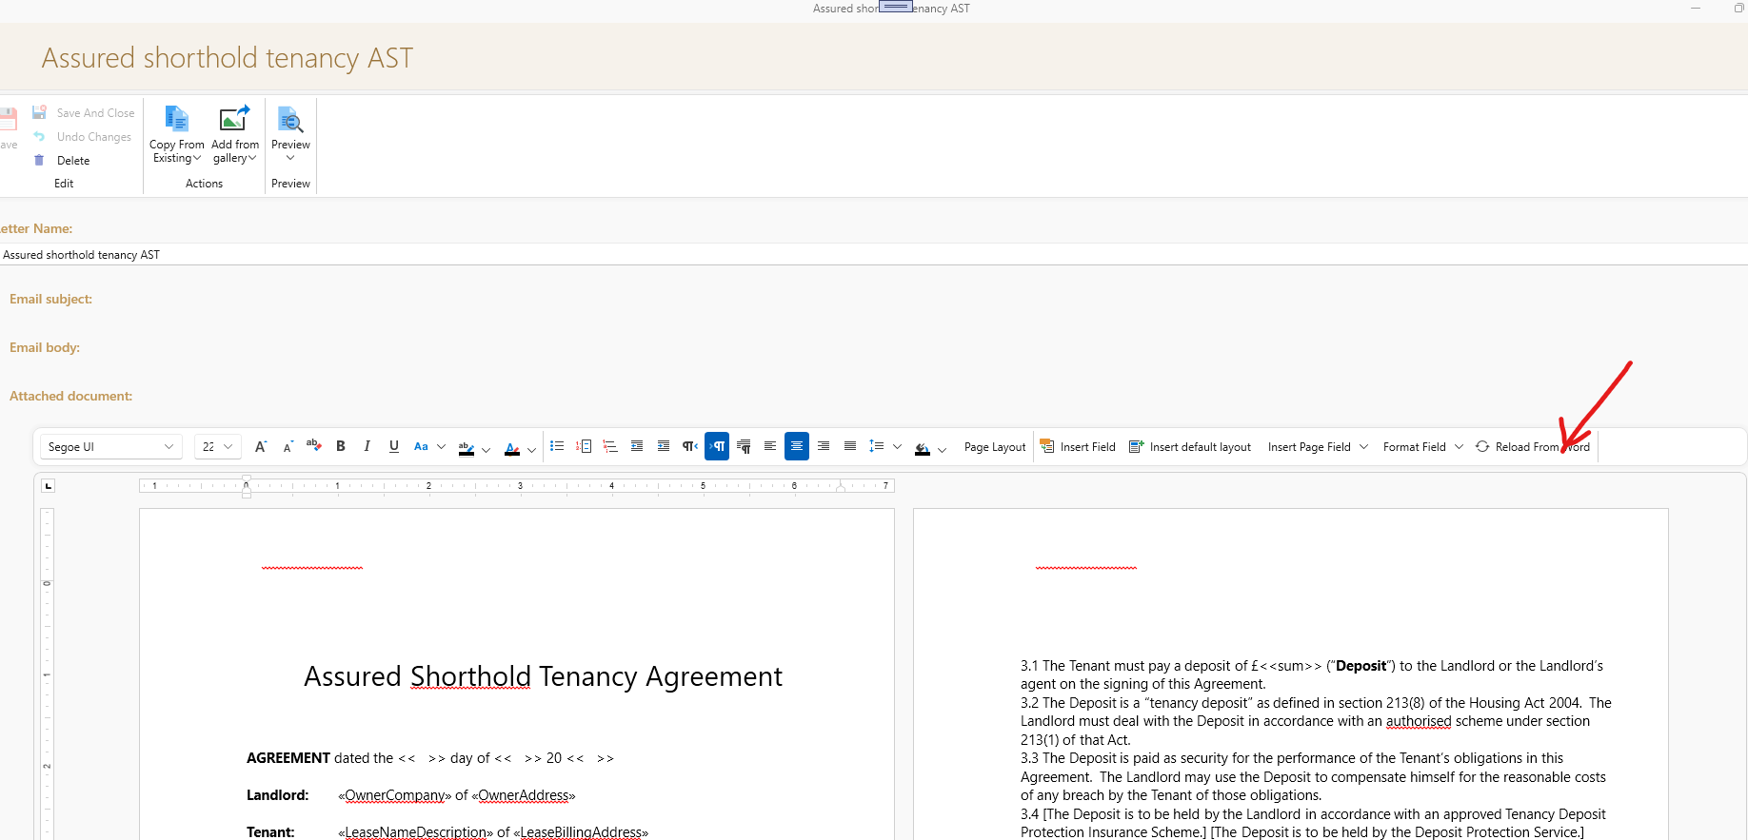The image size is (1748, 840).
Task: Click the Letter Name input field
Action: tap(874, 255)
